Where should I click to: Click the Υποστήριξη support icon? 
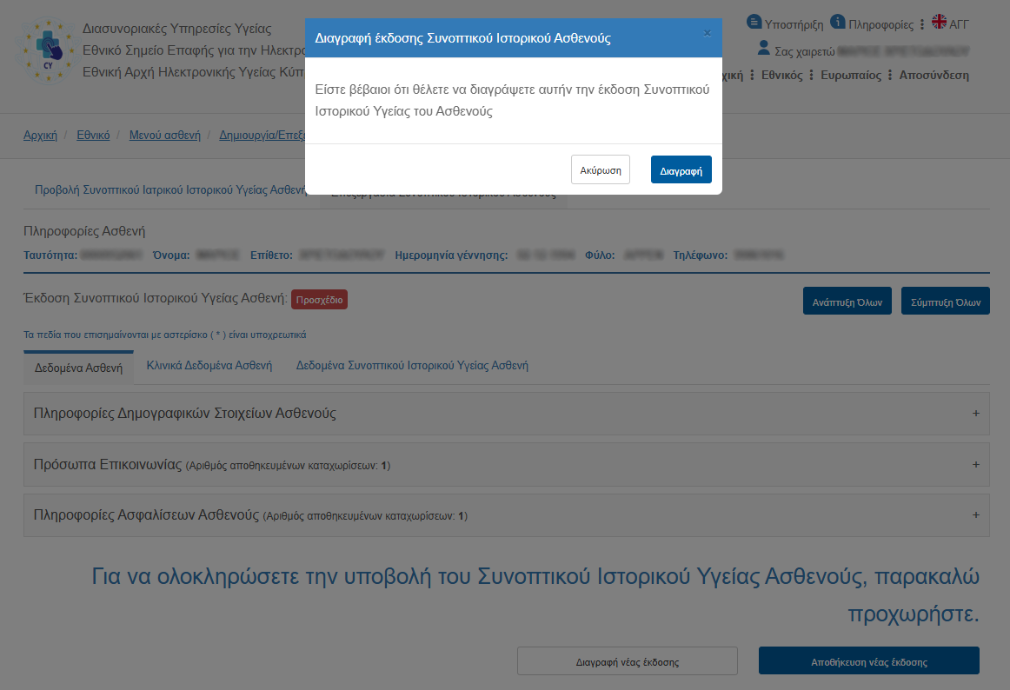pos(754,22)
